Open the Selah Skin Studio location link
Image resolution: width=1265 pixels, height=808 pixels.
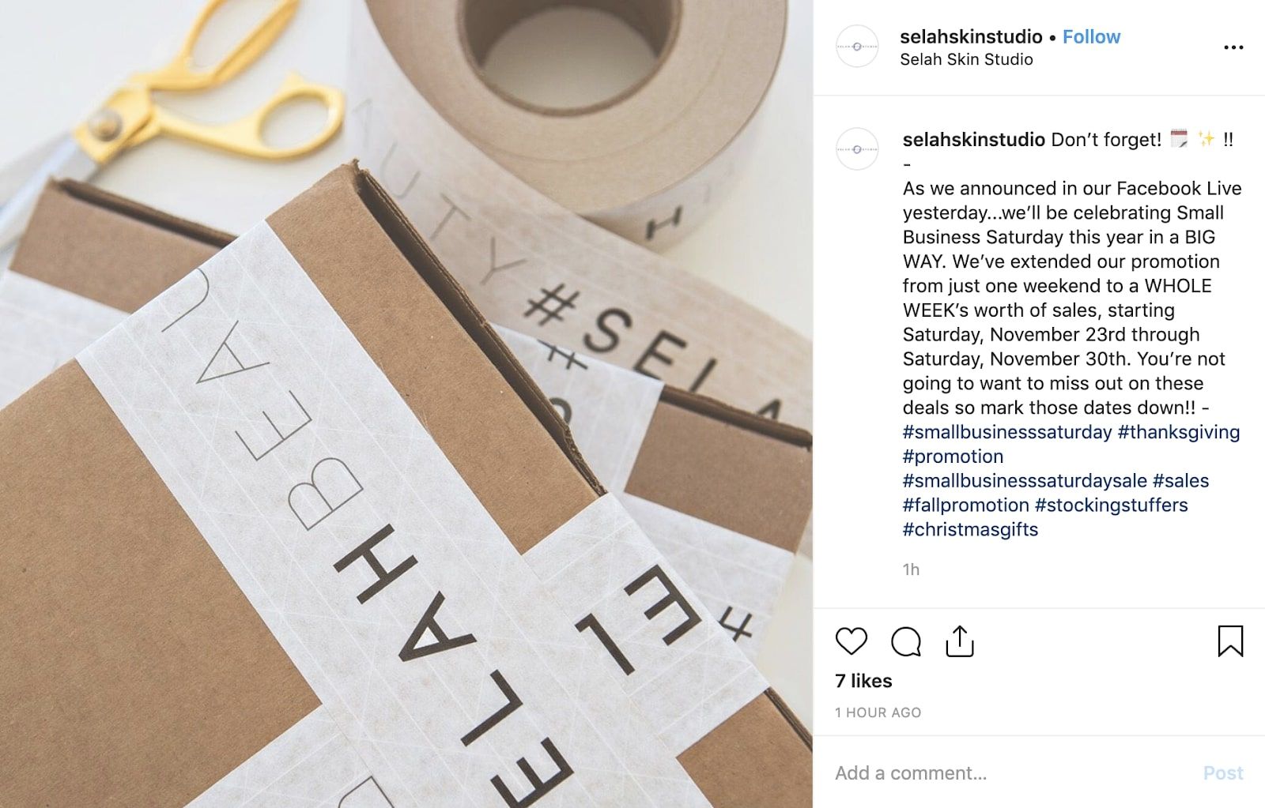pos(966,59)
